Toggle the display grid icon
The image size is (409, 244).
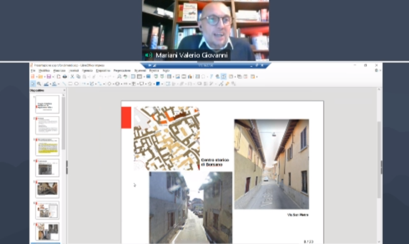[x=133, y=77]
